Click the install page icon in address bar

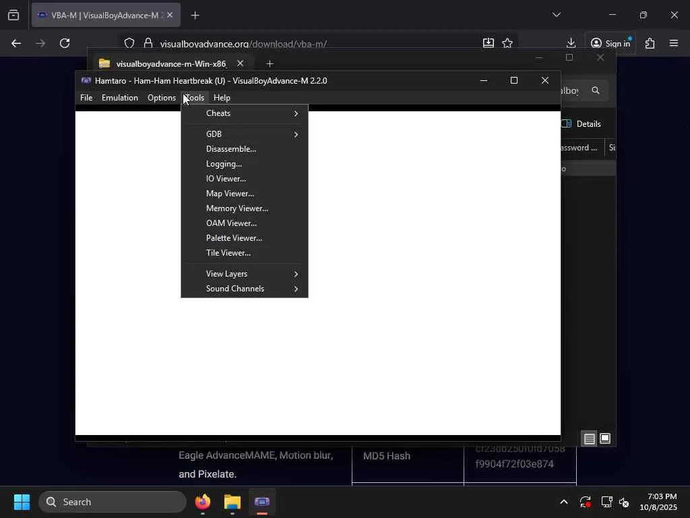488,43
